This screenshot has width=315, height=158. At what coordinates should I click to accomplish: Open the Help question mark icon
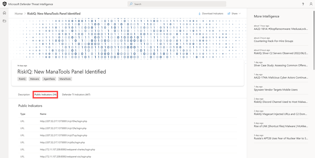coord(303,4)
